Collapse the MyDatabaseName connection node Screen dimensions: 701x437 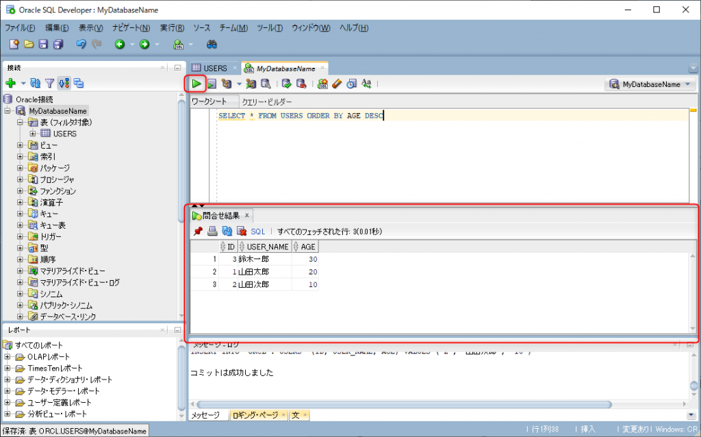[x=8, y=110]
